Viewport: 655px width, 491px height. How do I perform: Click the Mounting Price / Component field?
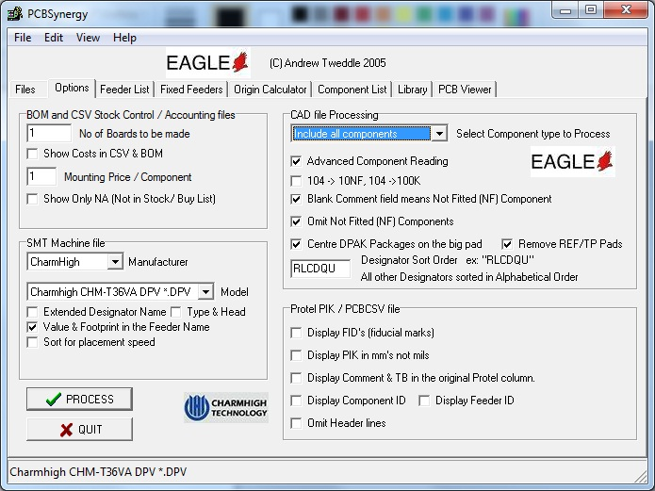41,177
